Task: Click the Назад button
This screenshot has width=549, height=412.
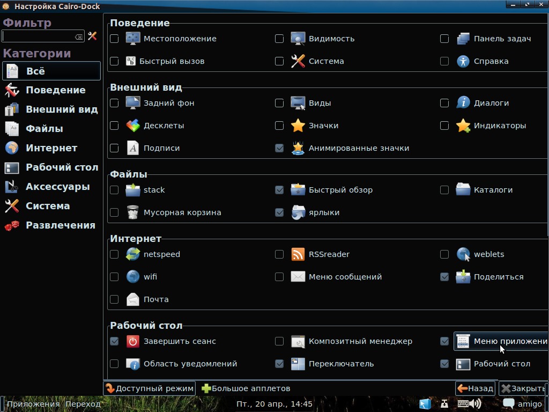Action: (x=475, y=388)
